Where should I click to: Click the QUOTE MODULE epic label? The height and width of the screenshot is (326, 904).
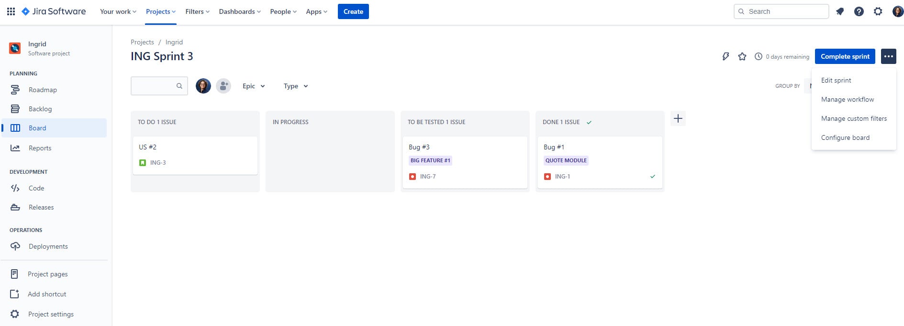566,160
